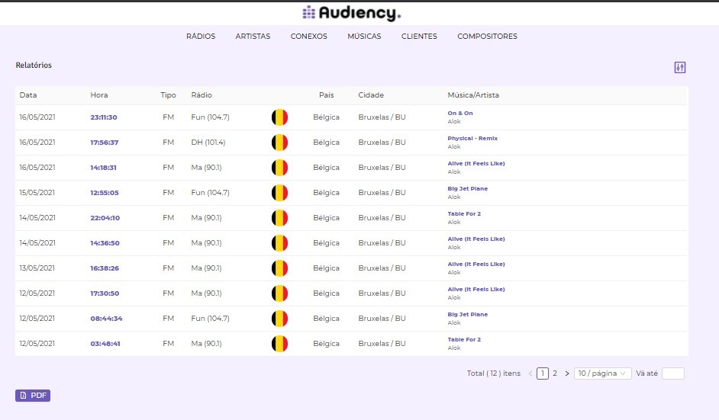
Task: Open the filter settings icon
Action: coord(680,67)
